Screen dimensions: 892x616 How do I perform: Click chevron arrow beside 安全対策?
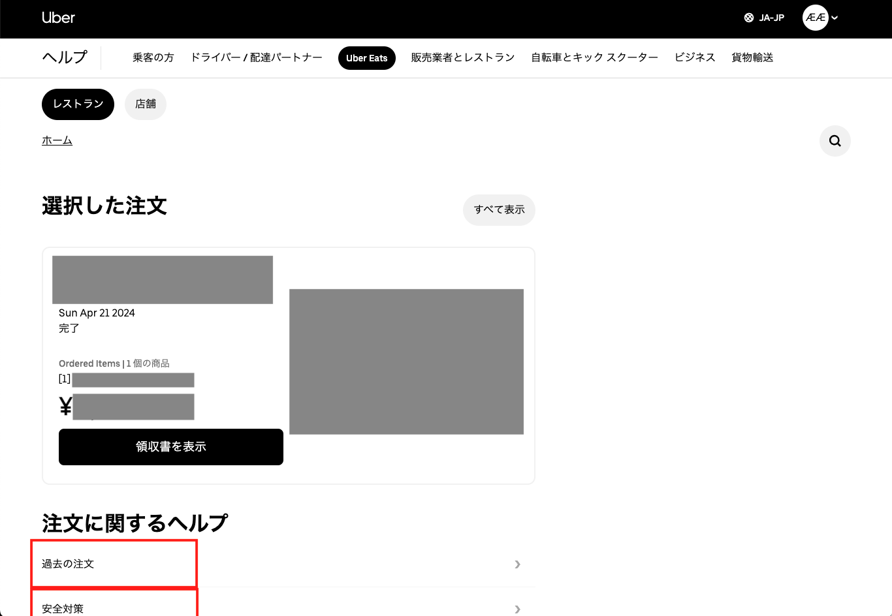pyautogui.click(x=517, y=609)
